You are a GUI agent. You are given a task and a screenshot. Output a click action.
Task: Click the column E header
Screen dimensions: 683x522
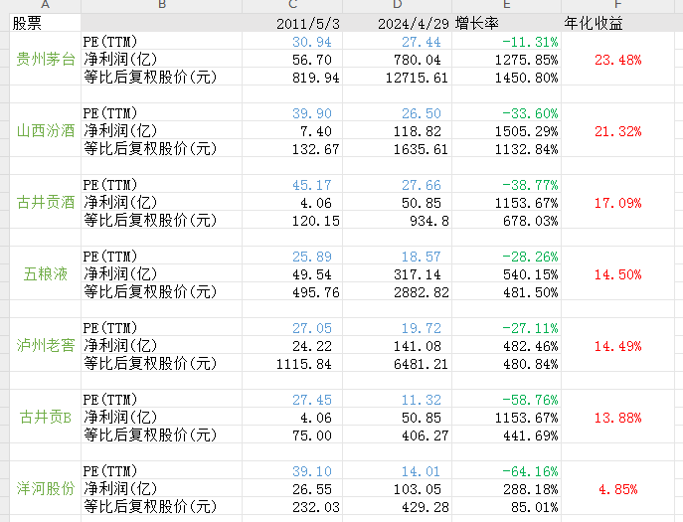click(x=506, y=6)
